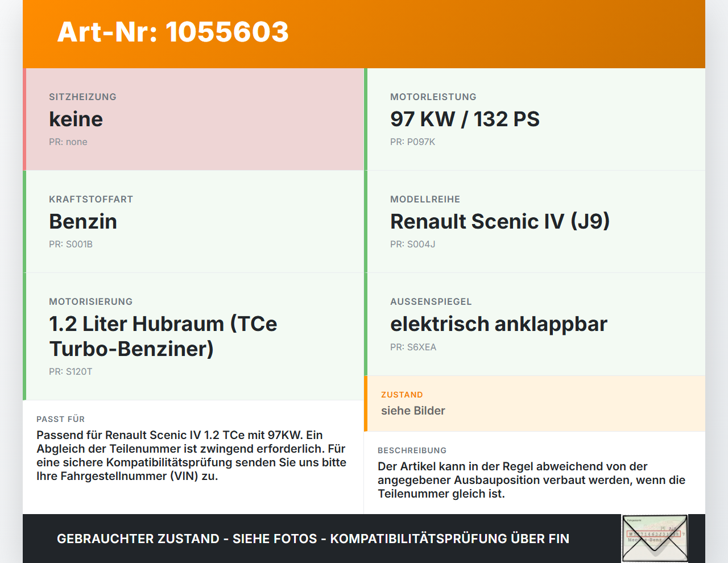Click the 'Passend für Renault Scenic IV' paragraph

click(x=192, y=456)
